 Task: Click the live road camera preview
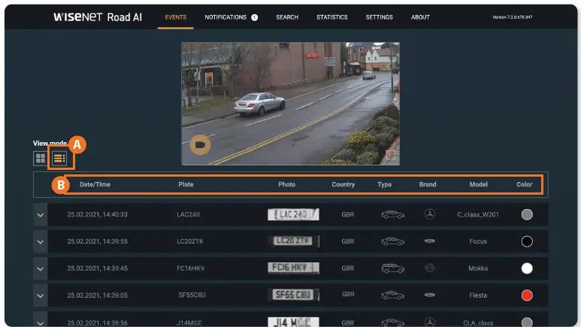(290, 104)
